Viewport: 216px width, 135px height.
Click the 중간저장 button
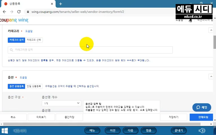(x=69, y=117)
